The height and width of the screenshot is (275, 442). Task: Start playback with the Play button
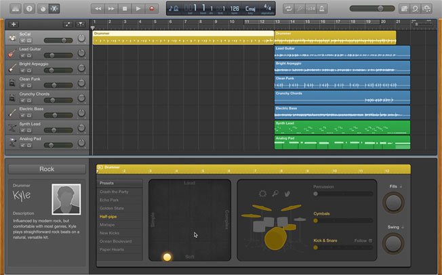tap(138, 9)
